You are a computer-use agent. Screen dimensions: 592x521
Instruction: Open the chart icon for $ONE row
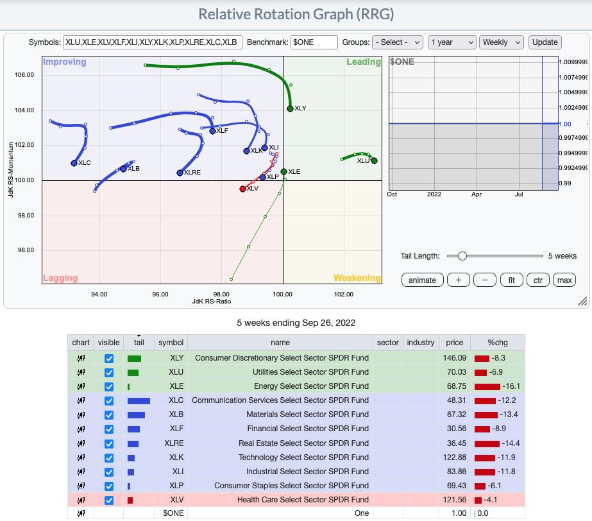81,513
